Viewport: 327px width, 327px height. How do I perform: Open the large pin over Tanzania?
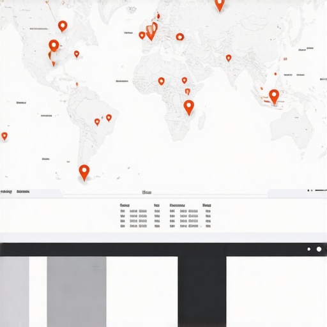point(189,107)
